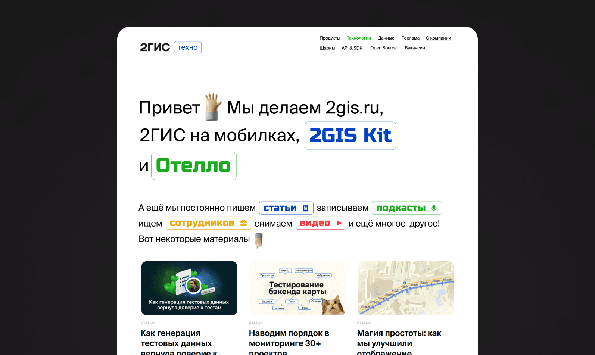The height and width of the screenshot is (355, 595).
Task: Click the document icon in the статьи tag
Action: (x=306, y=208)
